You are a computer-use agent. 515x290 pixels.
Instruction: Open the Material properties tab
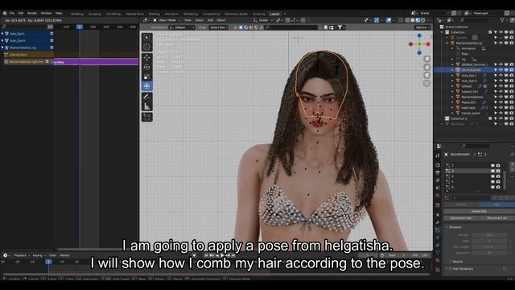[x=438, y=260]
